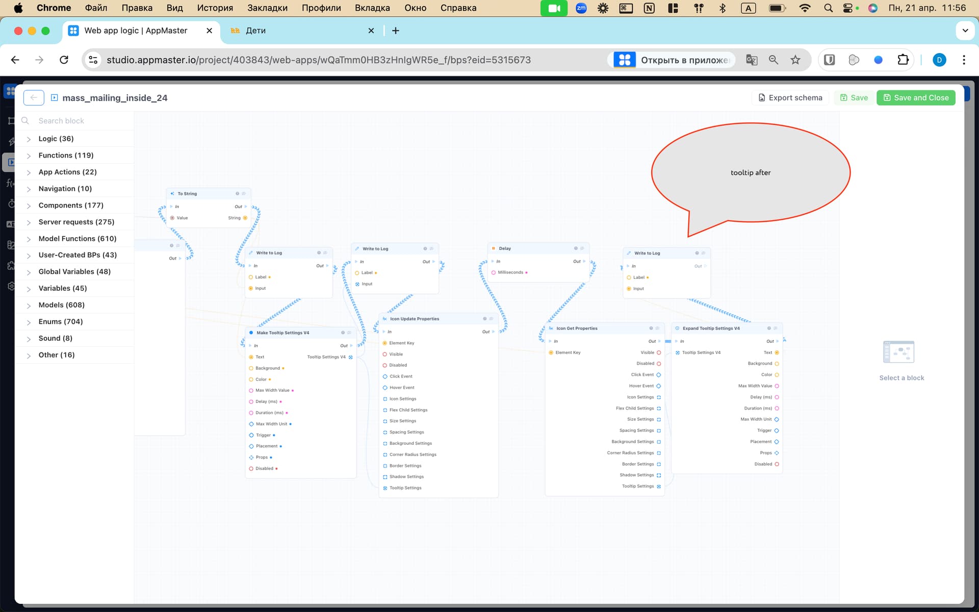
Task: Click the orange pause icon of the Delay block
Action: pyautogui.click(x=494, y=248)
